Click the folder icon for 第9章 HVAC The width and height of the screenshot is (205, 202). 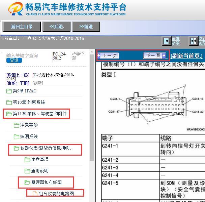tap(9, 91)
